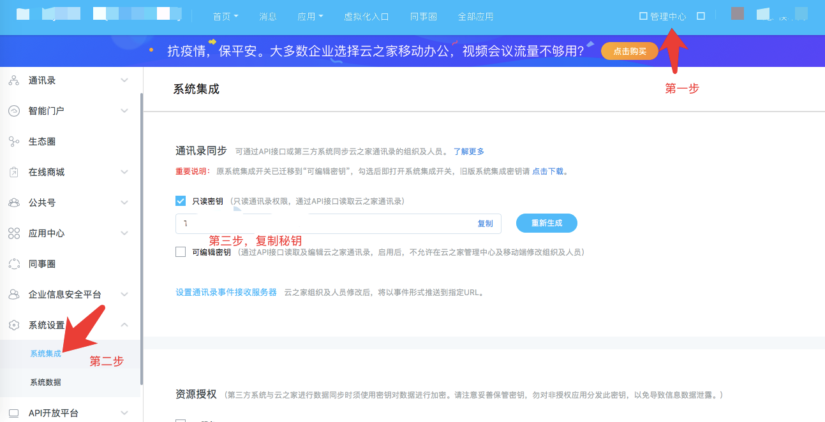Click the 公共号 sidebar icon
The width and height of the screenshot is (825, 422).
14,203
